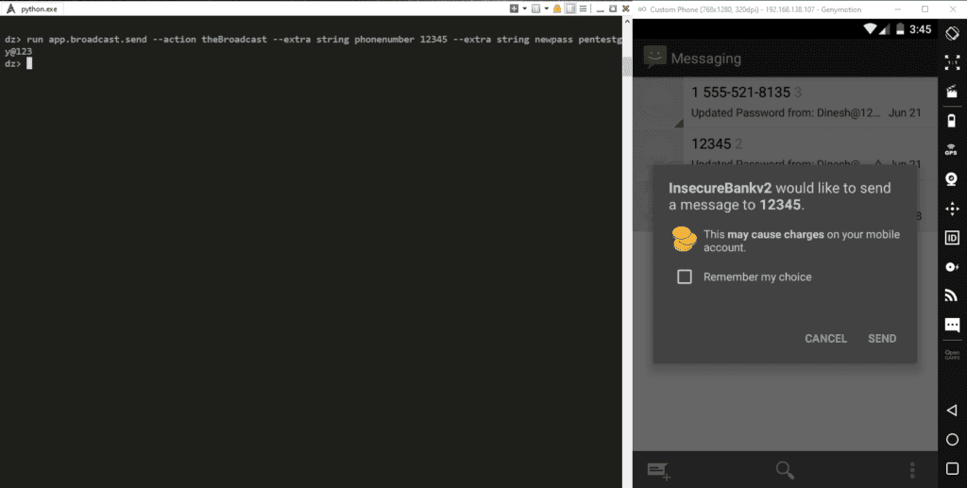The height and width of the screenshot is (488, 967).
Task: Open the Genymotion screen capture clapperboard tool
Action: (x=952, y=92)
